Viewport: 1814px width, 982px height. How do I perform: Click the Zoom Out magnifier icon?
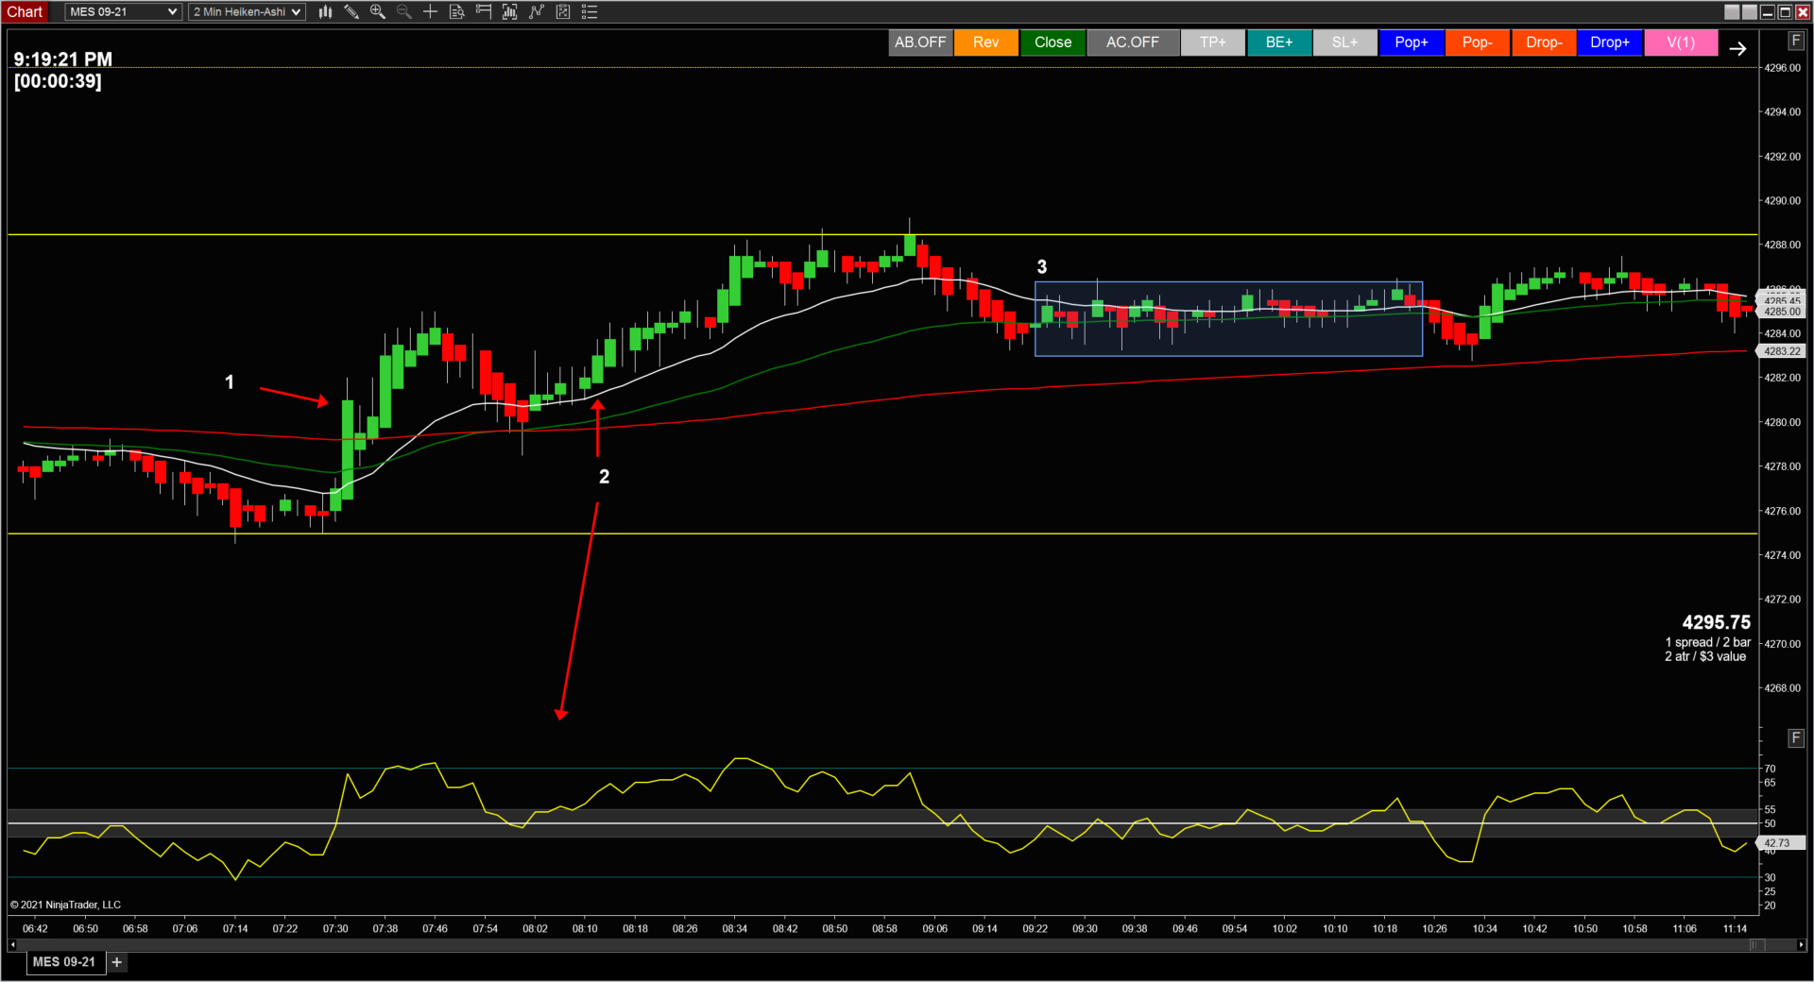404,12
